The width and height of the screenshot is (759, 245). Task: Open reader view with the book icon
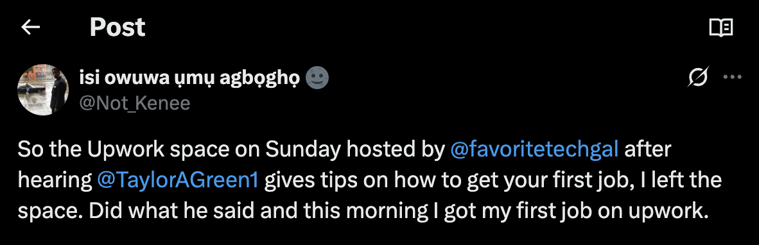[720, 28]
